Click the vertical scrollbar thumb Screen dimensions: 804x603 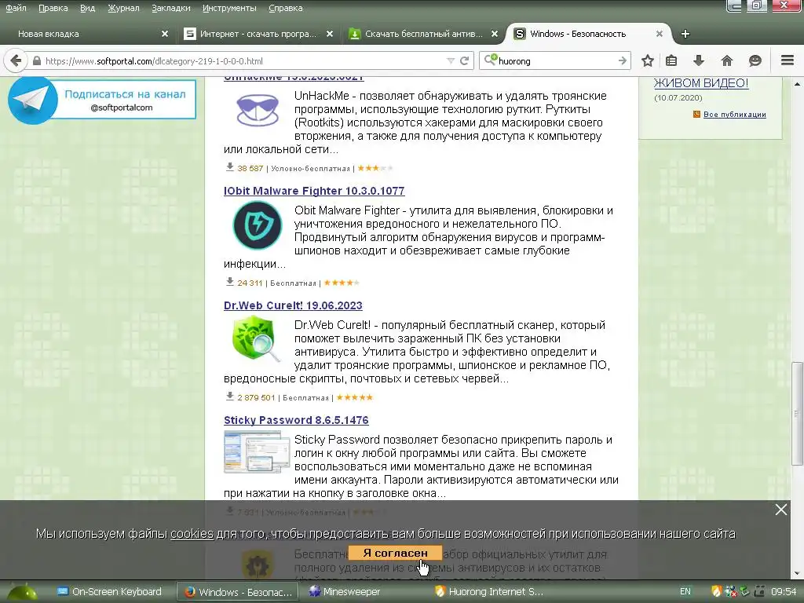click(796, 412)
